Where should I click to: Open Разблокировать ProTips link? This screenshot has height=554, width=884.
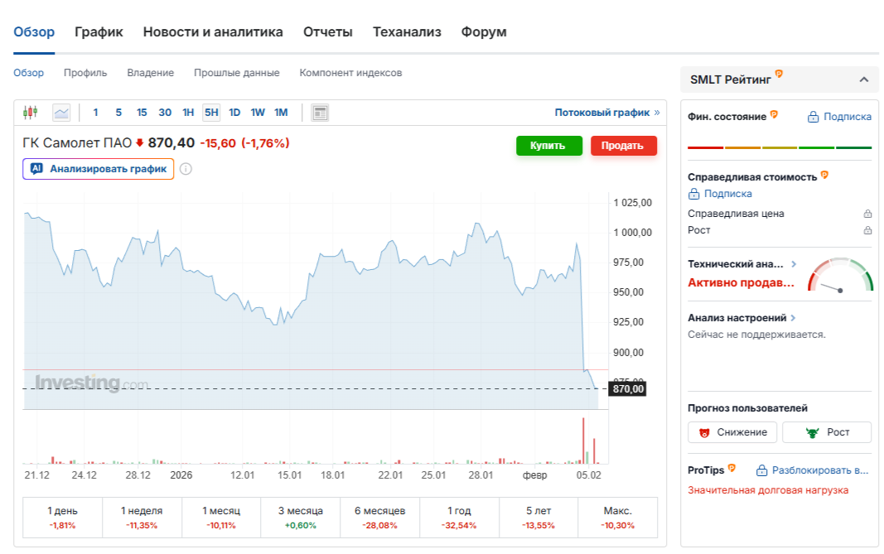813,470
